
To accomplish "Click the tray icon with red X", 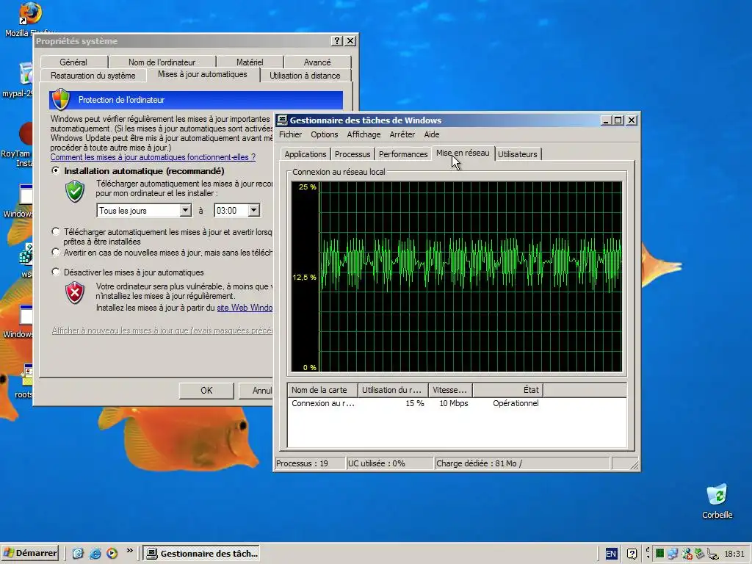I will coord(687,554).
